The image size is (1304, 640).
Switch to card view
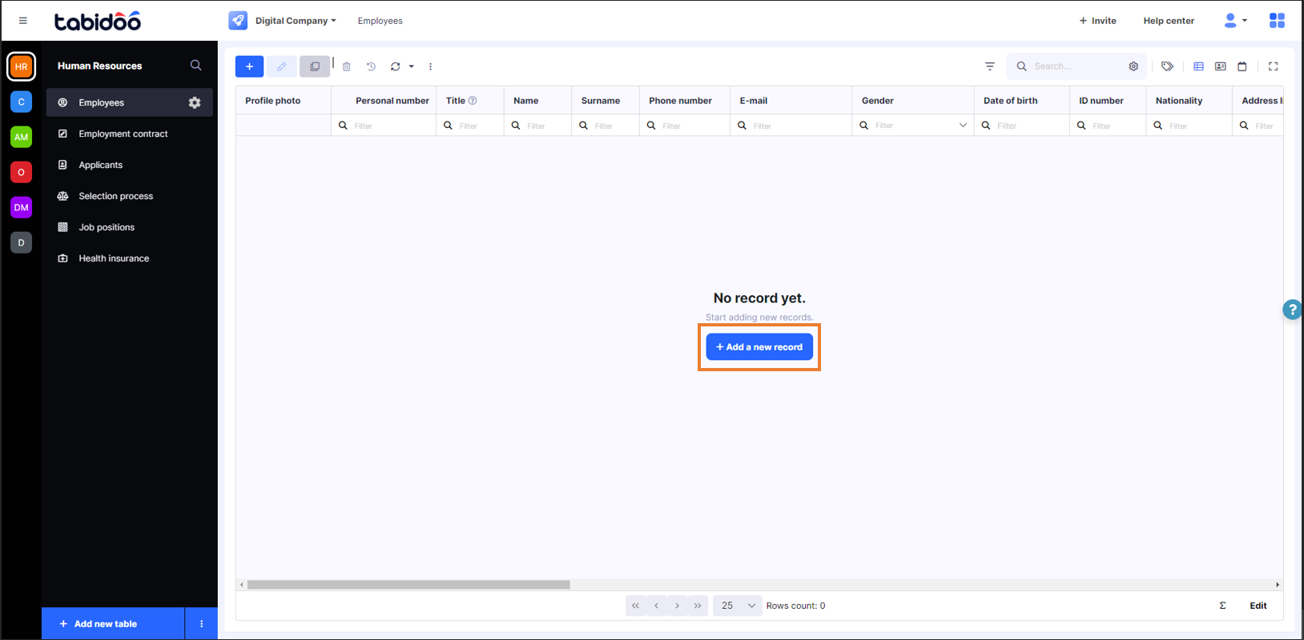1220,66
